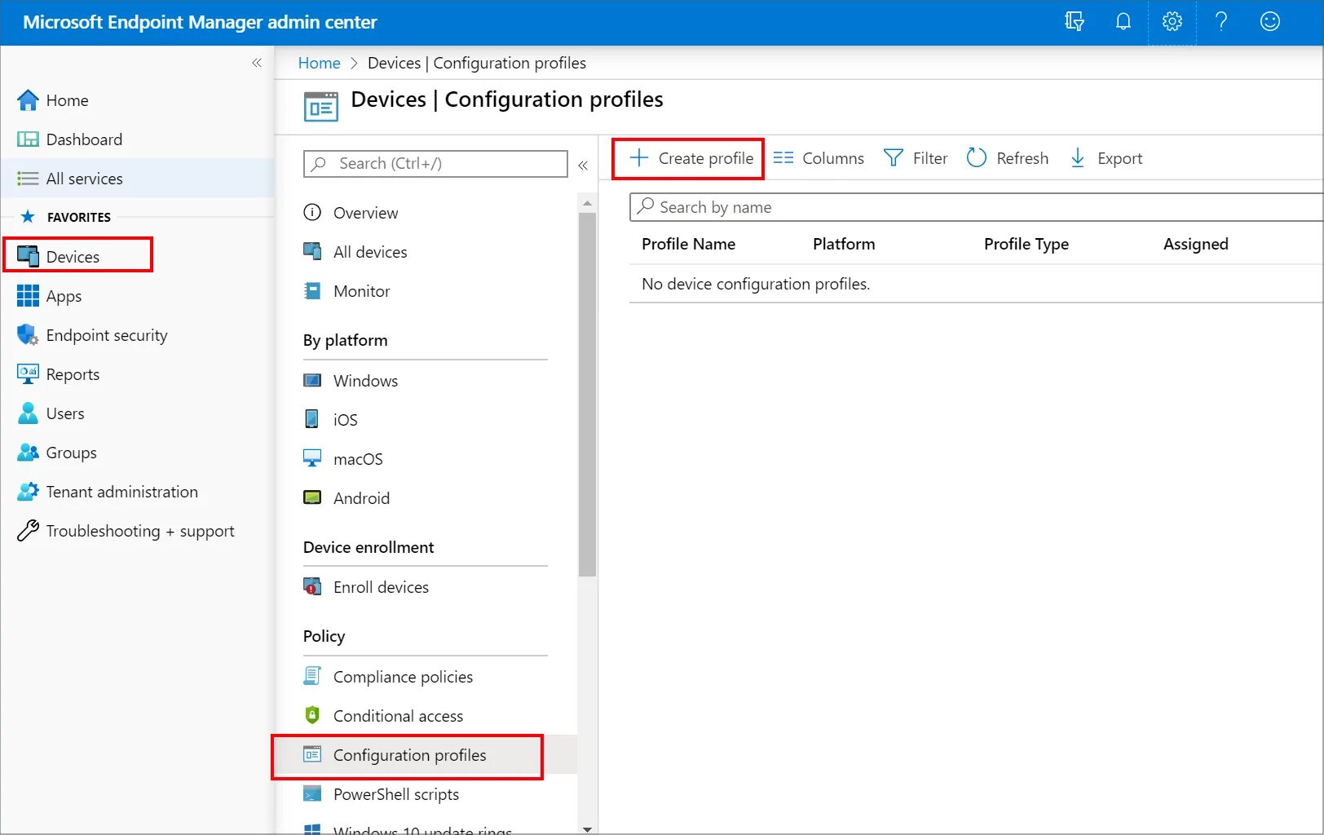Click the Dashboard icon in sidebar

[28, 139]
